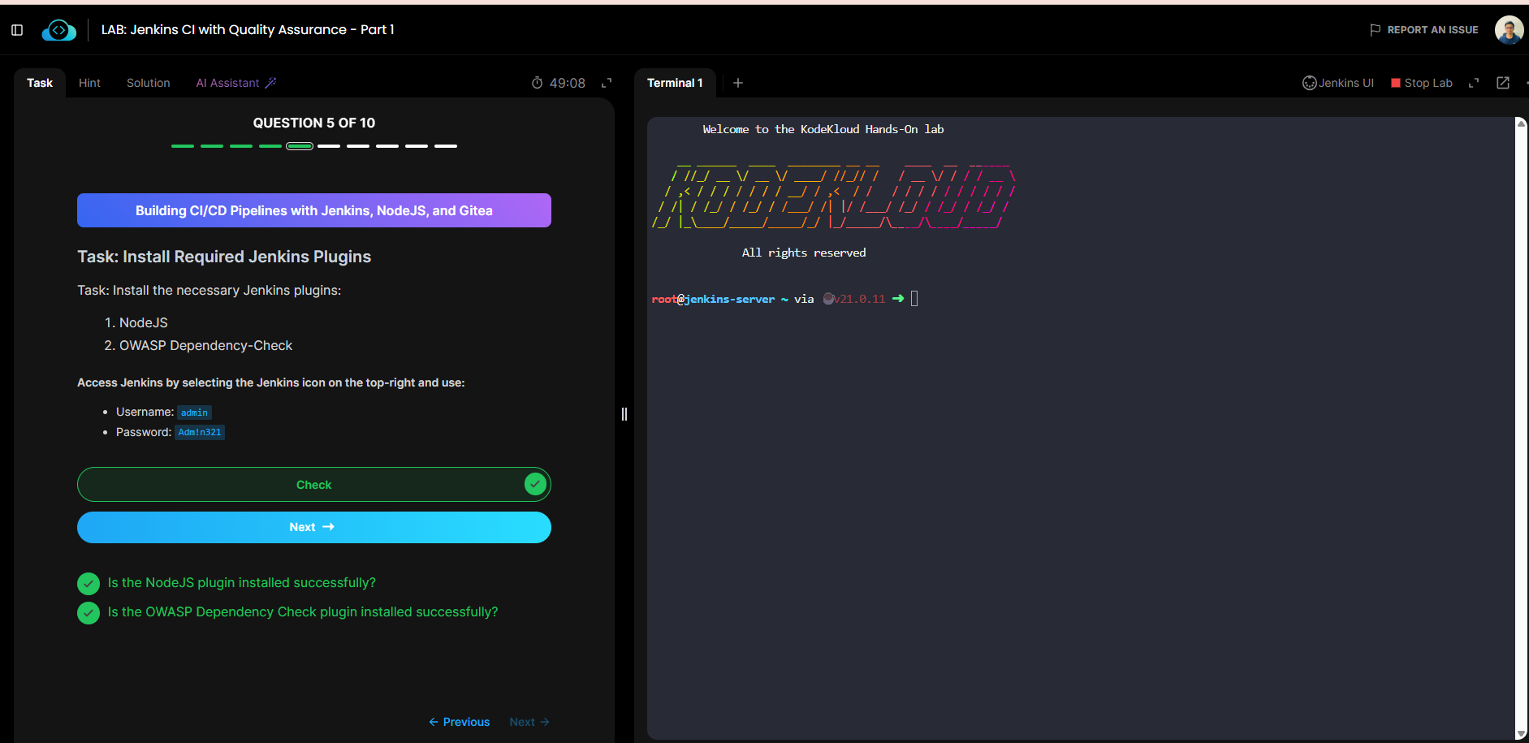Click the 'OWASP Dependency-Check' list item
Image resolution: width=1529 pixels, height=743 pixels.
tap(206, 346)
